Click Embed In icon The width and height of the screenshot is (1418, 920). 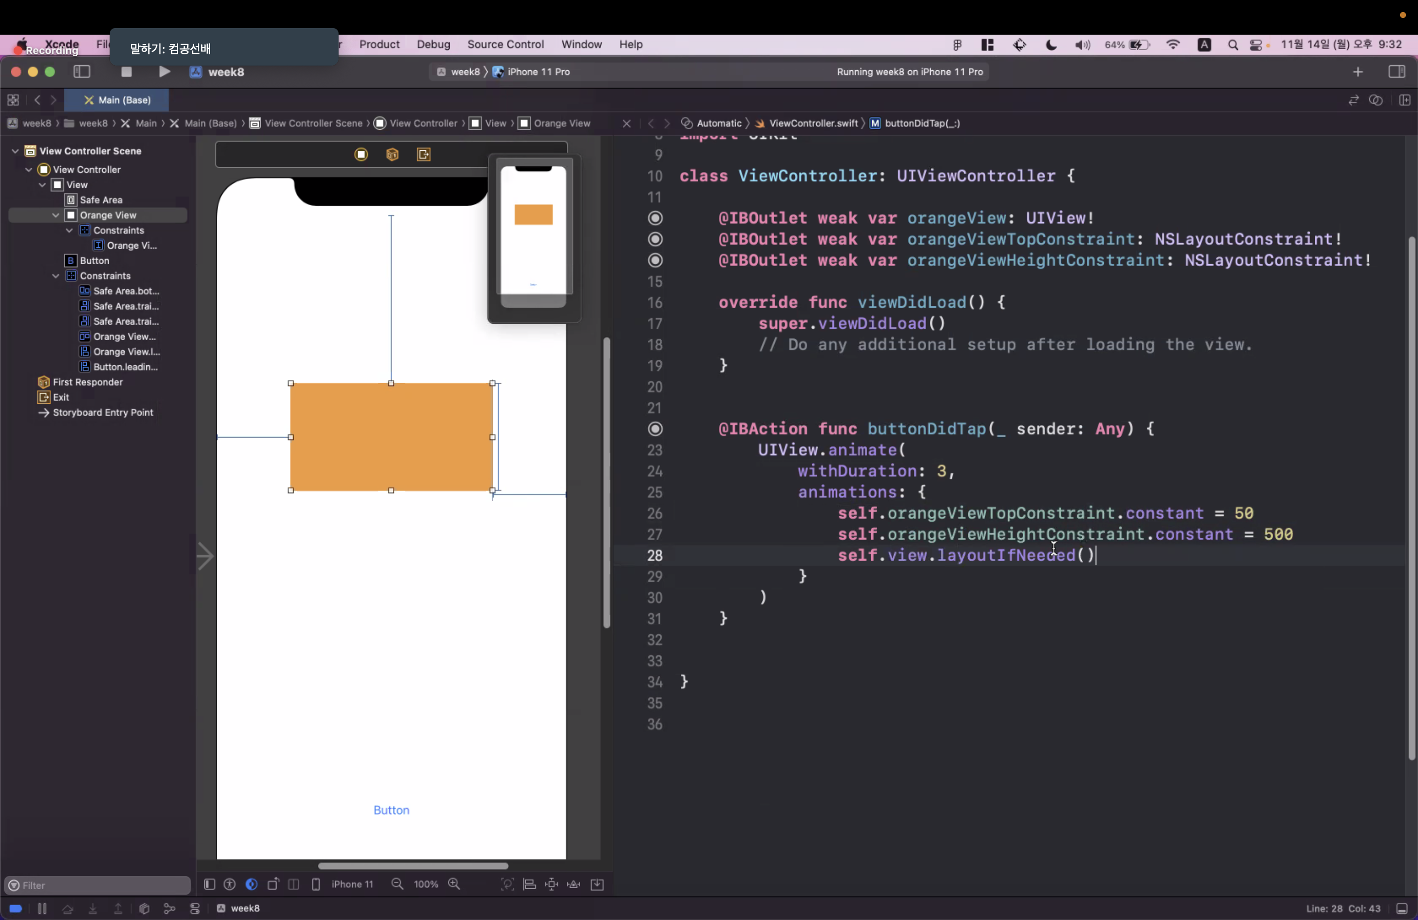(x=597, y=884)
